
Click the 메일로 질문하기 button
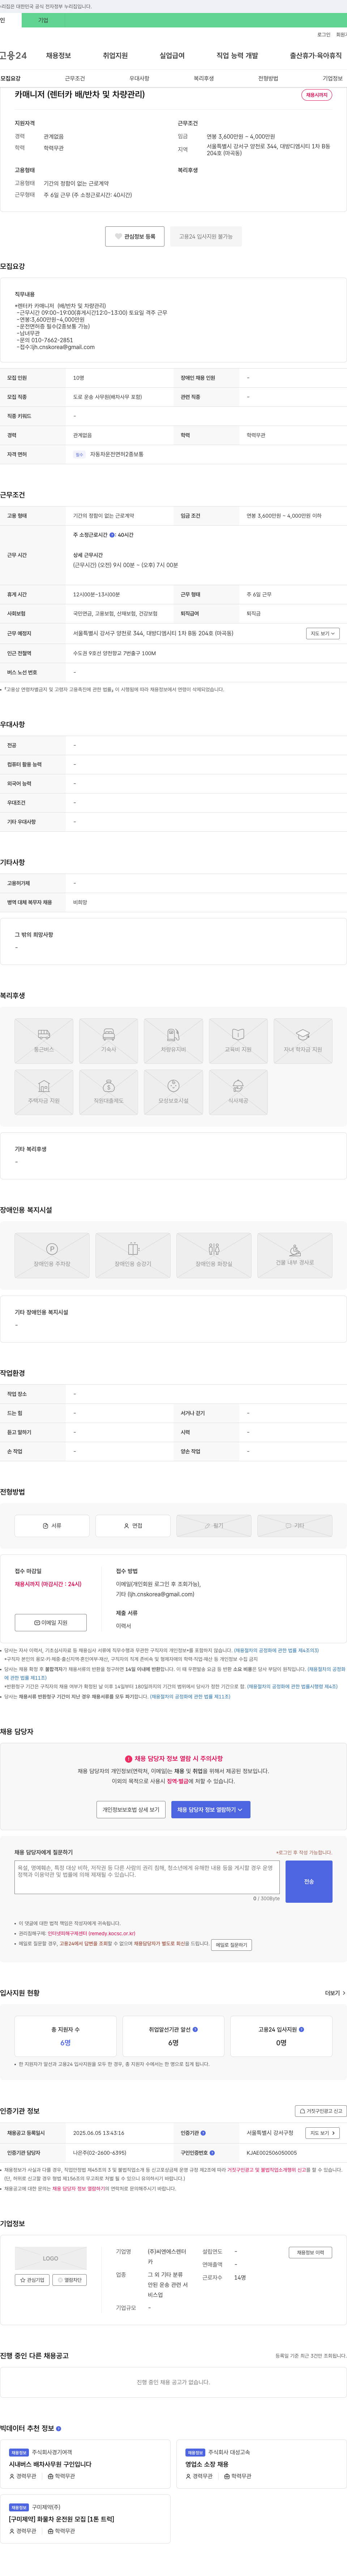coord(232,1945)
